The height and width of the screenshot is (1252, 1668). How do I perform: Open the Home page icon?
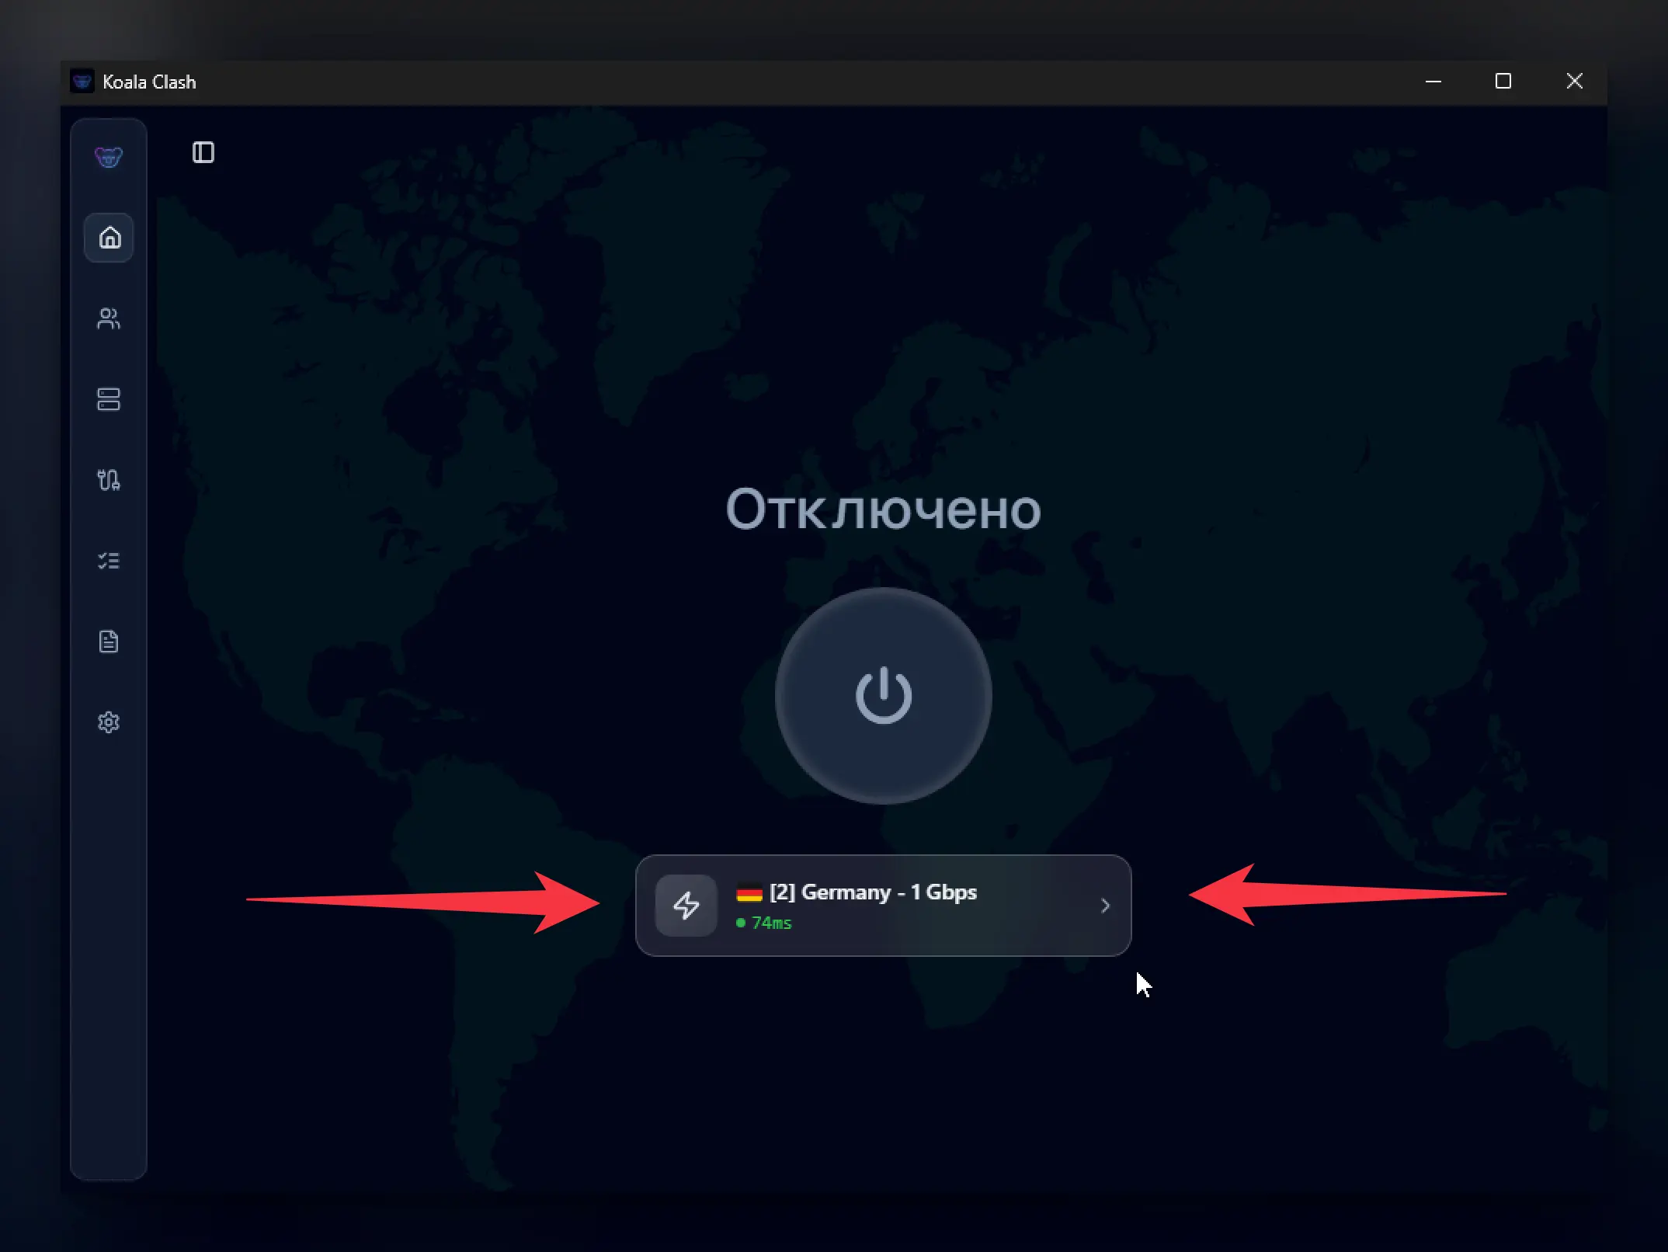pyautogui.click(x=109, y=238)
